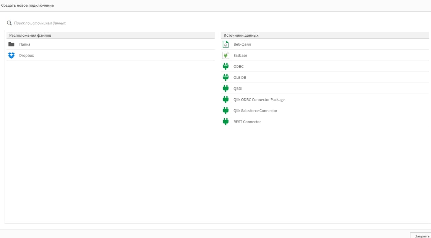Viewport: 431px width, 238px height.
Task: Select the Папка text label
Action: [25, 44]
